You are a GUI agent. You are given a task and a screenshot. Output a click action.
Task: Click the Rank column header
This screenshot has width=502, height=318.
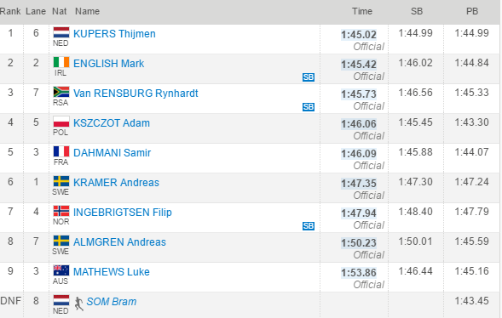click(x=10, y=12)
